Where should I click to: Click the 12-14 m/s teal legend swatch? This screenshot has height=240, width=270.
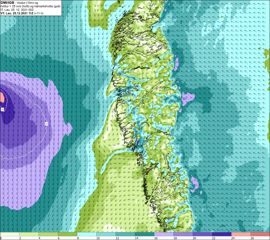pos(125,234)
